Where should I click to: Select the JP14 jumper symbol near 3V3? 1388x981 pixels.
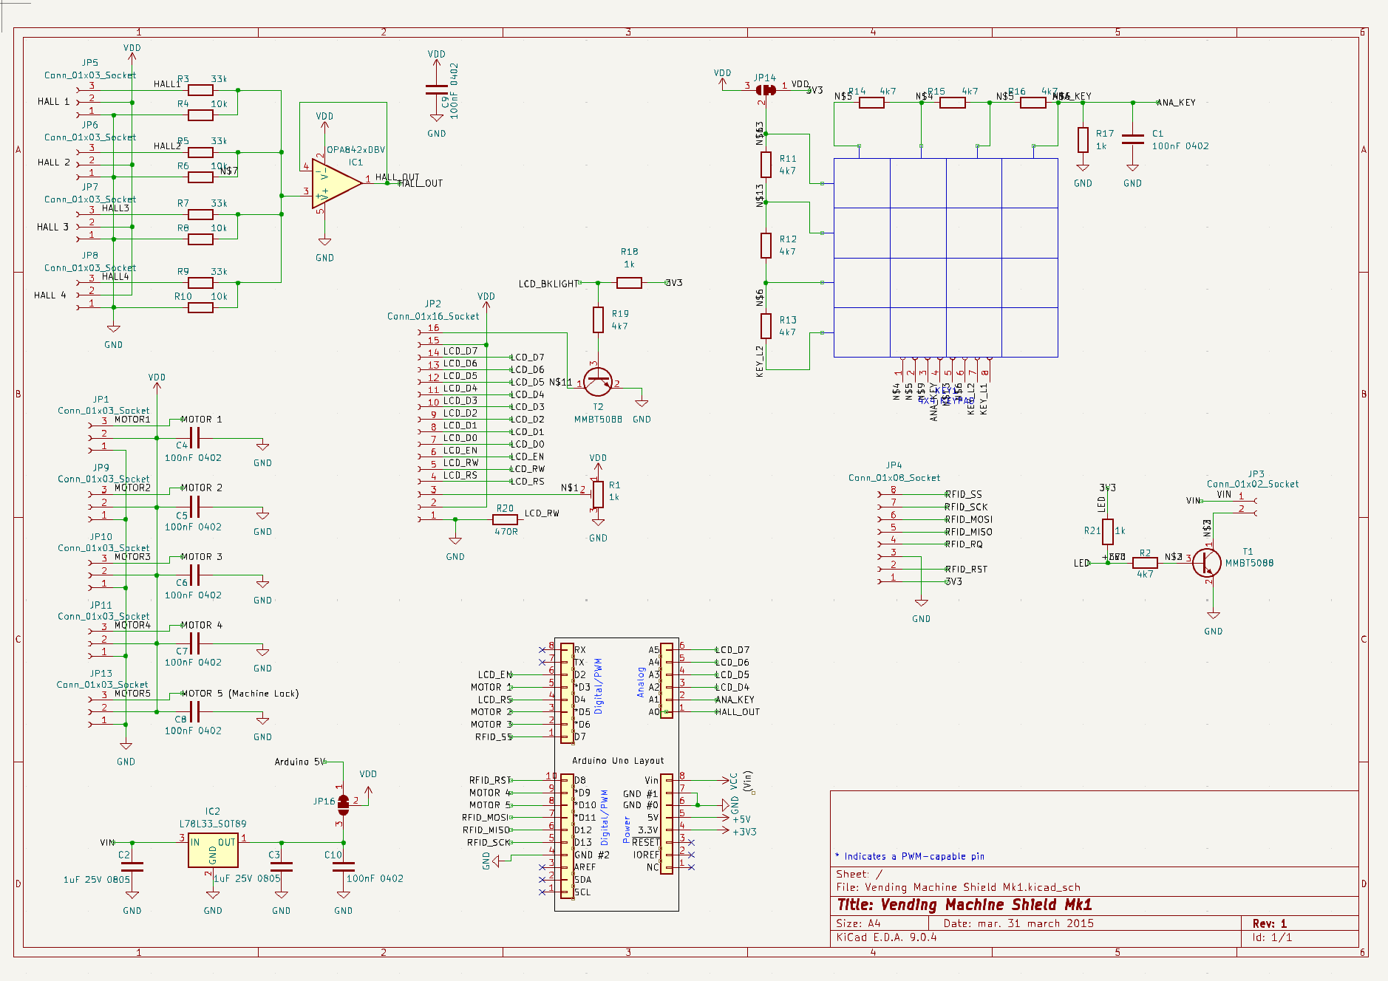tap(766, 89)
